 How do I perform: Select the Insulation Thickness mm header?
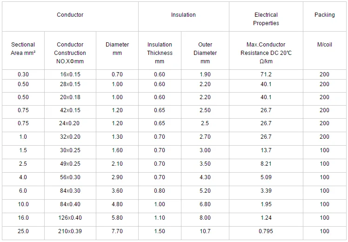click(x=160, y=53)
